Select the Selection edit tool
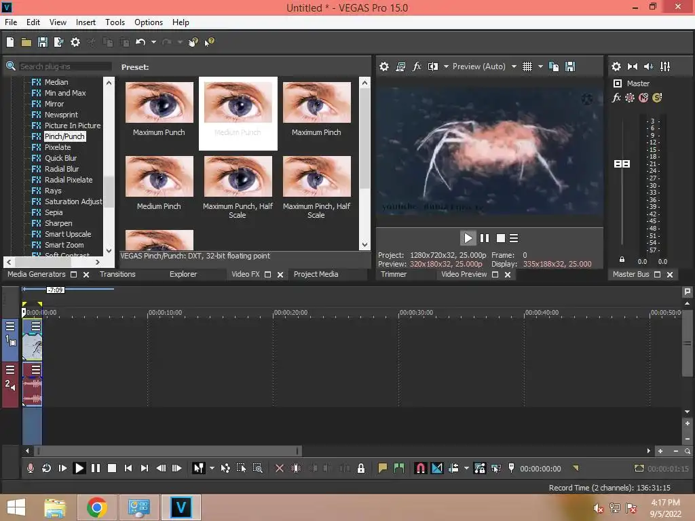This screenshot has width=695, height=521. 241,468
